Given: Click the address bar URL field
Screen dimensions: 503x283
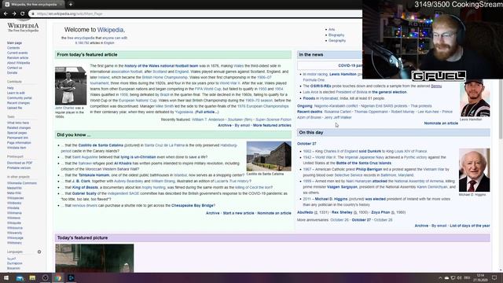Looking at the screenshot, I should coord(196,14).
